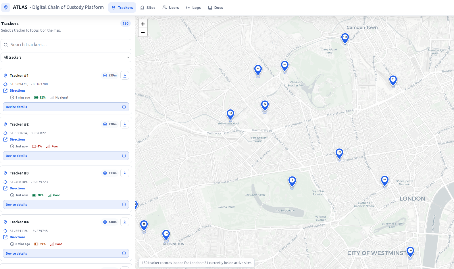The height and width of the screenshot is (269, 454).
Task: Expand Device details for Tracker #4
Action: (x=66, y=253)
